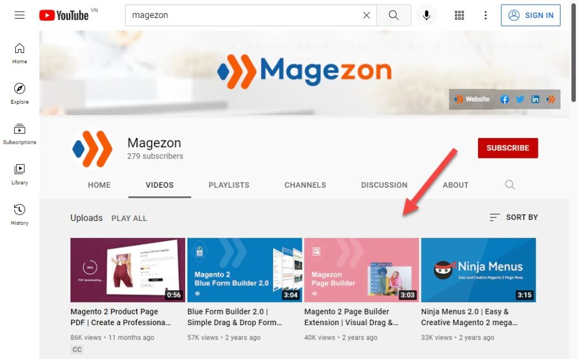Open Library in the sidebar
The height and width of the screenshot is (359, 578).
pyautogui.click(x=20, y=174)
